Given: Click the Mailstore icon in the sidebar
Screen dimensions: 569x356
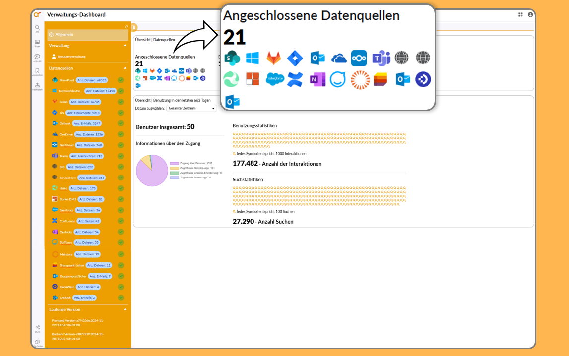Looking at the screenshot, I should coord(55,254).
